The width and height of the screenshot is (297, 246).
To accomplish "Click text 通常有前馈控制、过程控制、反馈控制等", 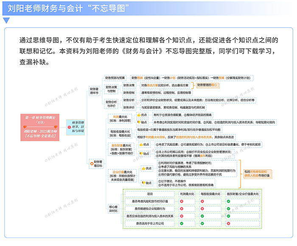I will coord(166,93).
